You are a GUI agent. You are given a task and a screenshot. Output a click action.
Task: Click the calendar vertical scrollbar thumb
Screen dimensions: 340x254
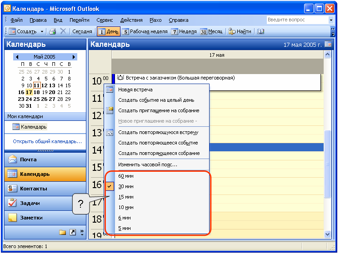327,164
